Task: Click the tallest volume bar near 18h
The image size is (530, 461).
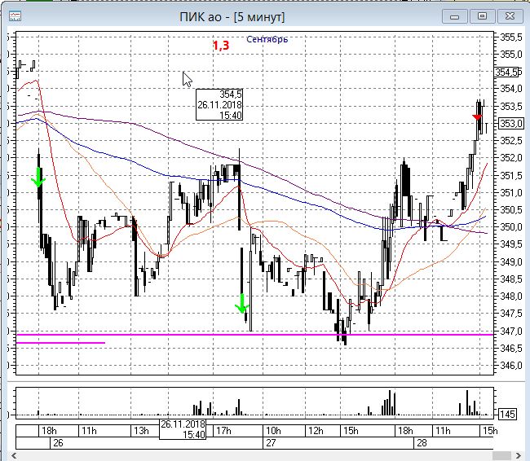Action: [390, 402]
